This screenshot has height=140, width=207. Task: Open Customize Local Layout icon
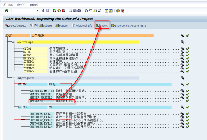tap(123, 11)
